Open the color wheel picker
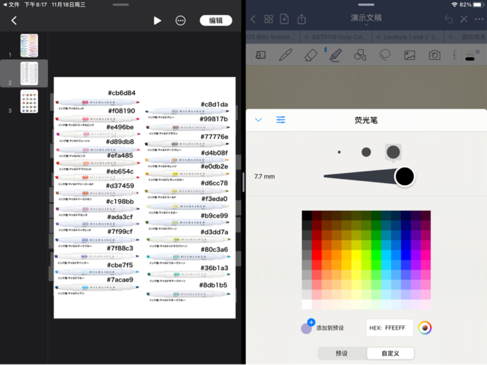This screenshot has width=487, height=365. 425,328
